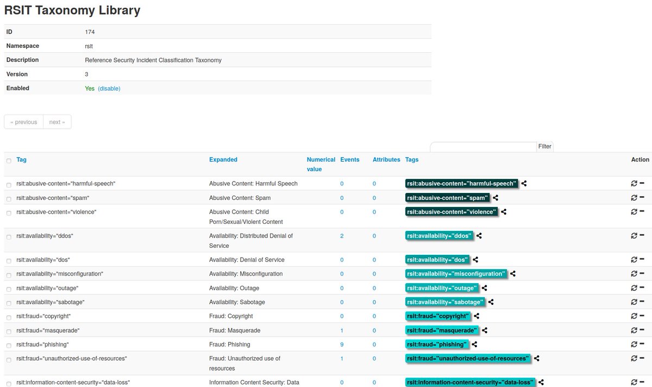Screen dimensions: 652x387
Task: Click the refresh icon on the data-loss row
Action: (x=634, y=383)
